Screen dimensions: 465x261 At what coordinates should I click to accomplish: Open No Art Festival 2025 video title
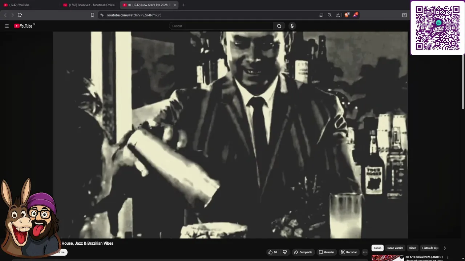pos(424,258)
